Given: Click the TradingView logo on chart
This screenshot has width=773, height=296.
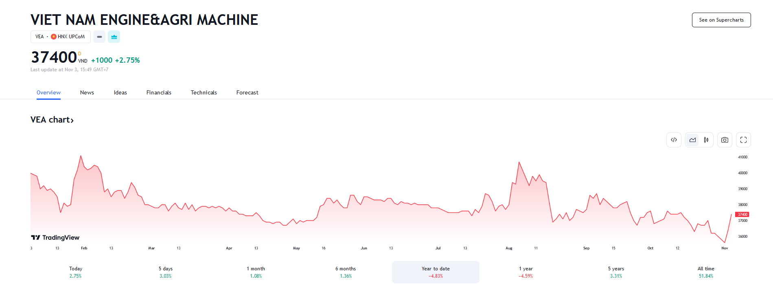Looking at the screenshot, I should click(55, 237).
